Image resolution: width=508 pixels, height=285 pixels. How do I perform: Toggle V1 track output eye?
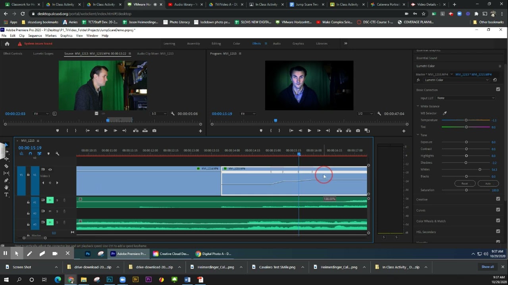50,169
